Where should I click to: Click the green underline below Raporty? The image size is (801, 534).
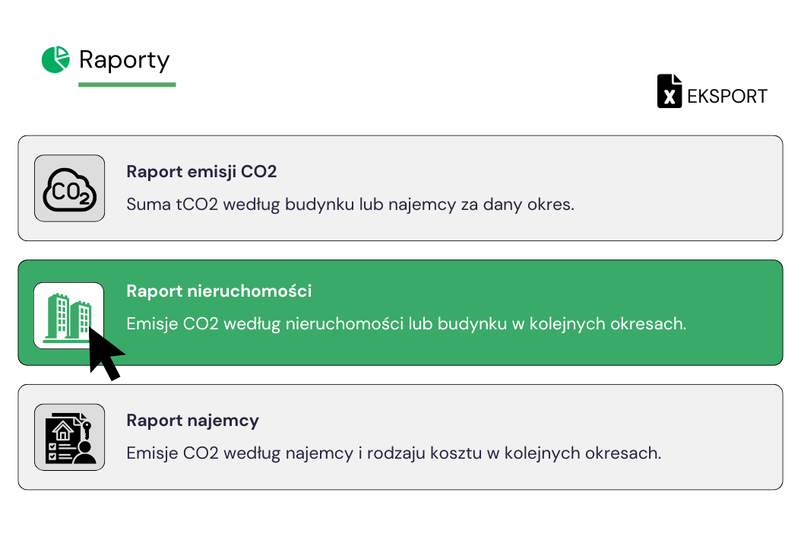point(127,84)
